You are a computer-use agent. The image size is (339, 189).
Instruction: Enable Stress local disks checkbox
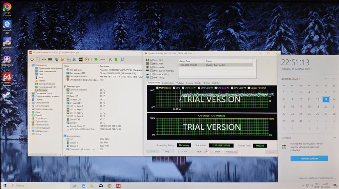(x=151, y=74)
